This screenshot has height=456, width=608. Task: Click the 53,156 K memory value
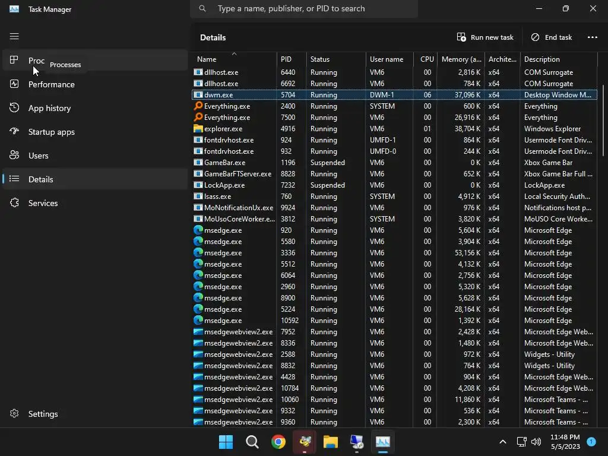pos(469,253)
